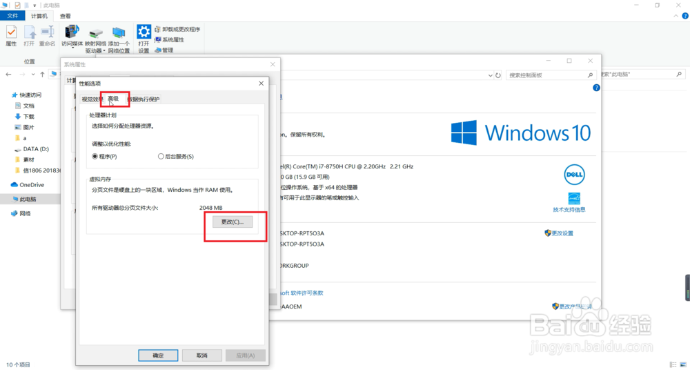Click the Energy Star logo icon
Viewport: 690px width, 370px height.
(x=574, y=198)
